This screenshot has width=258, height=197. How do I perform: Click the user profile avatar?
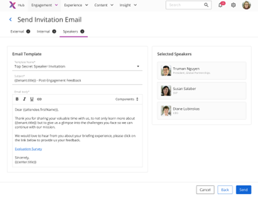pyautogui.click(x=246, y=5)
